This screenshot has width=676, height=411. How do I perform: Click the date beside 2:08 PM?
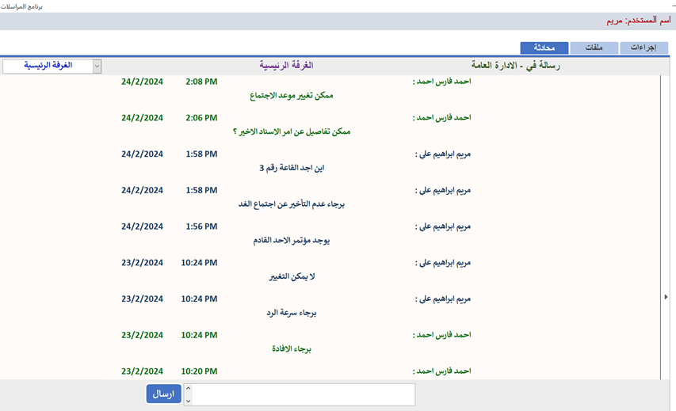point(143,82)
